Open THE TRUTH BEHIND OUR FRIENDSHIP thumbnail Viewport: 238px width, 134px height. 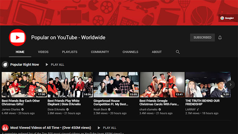coord(208,84)
